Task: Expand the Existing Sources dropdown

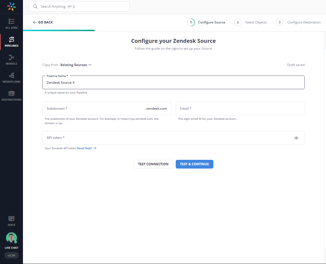Action: coord(76,65)
